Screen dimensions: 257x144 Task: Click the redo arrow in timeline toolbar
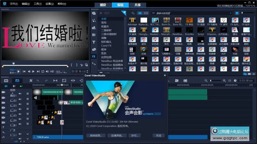[x=46, y=81]
